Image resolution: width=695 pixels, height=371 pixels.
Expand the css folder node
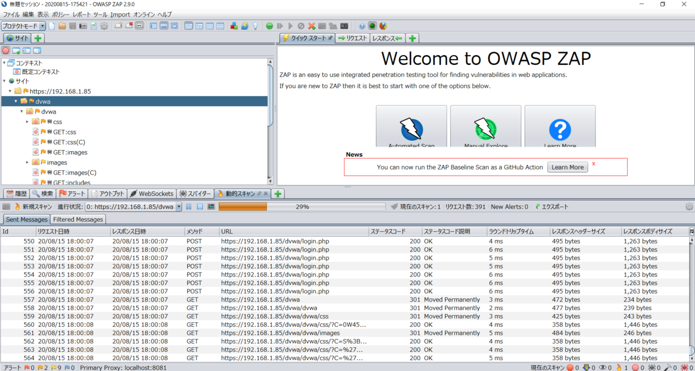tap(27, 122)
